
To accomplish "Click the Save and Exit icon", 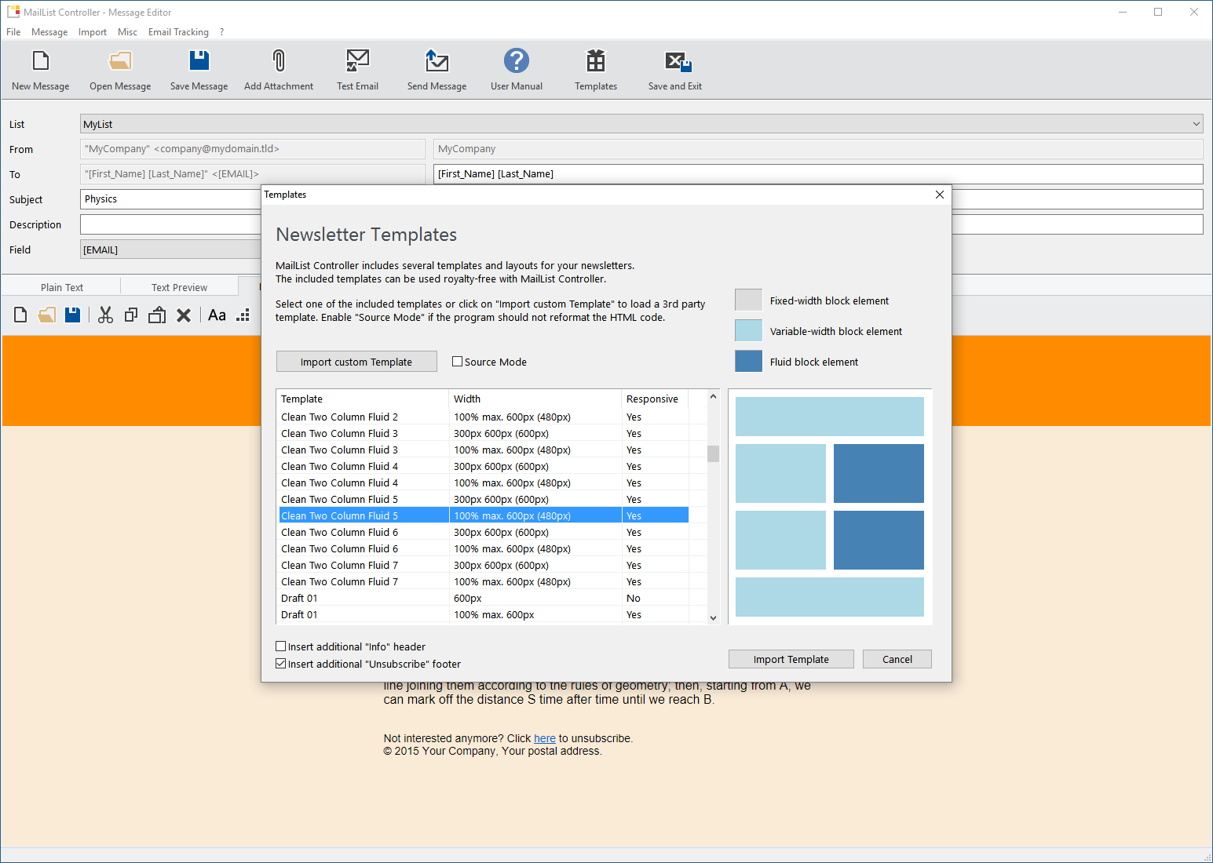I will click(675, 61).
